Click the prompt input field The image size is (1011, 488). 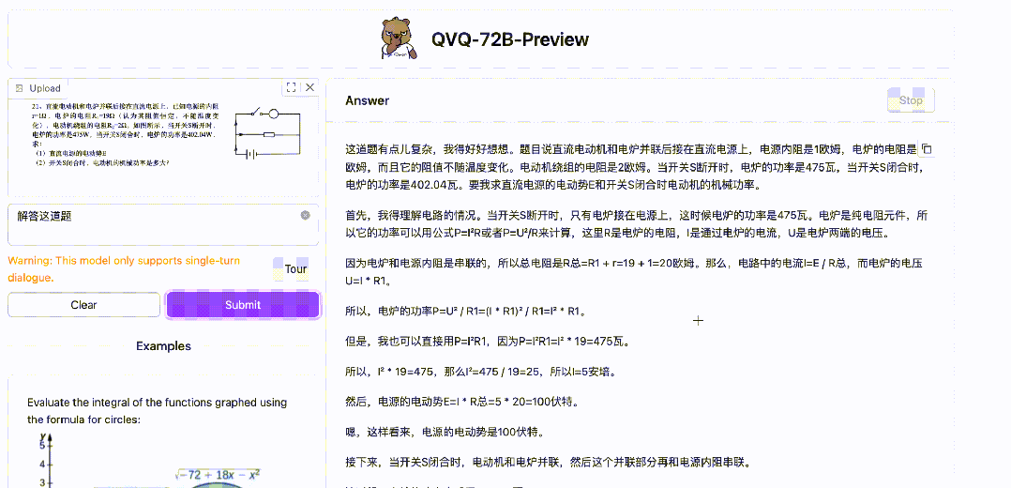pyautogui.click(x=163, y=224)
